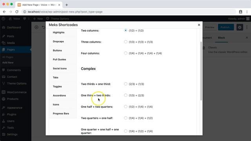This screenshot has width=251, height=141.
Task: Switch to the Social Icons tab
Action: [63, 69]
